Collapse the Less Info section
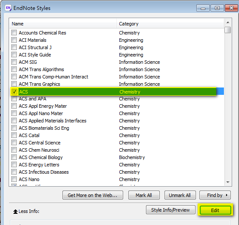Viewport: 239px width, 225px height. [26, 212]
